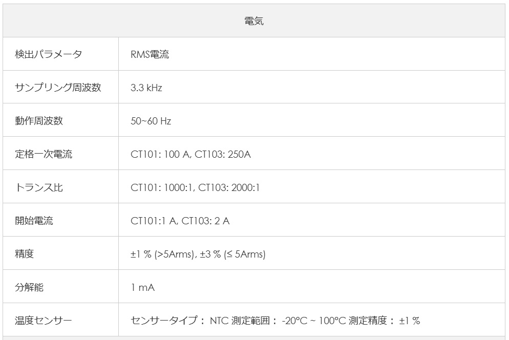Click the 動作周波数 label
509x340 pixels.
(39, 121)
